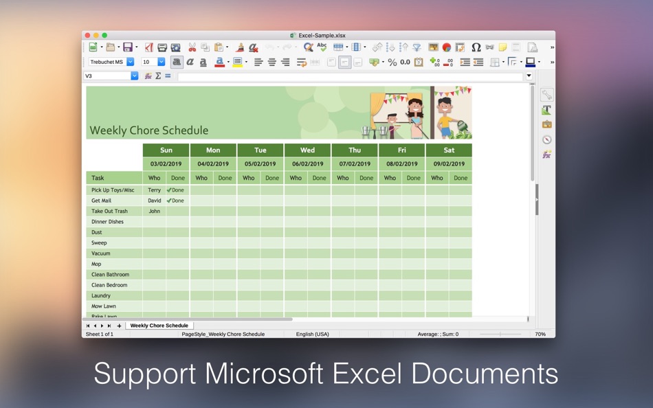The image size is (653, 408).
Task: Center text horizontally
Action: (272, 63)
